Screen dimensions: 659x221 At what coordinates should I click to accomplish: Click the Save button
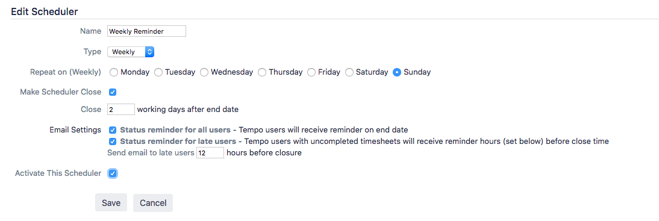click(x=111, y=203)
